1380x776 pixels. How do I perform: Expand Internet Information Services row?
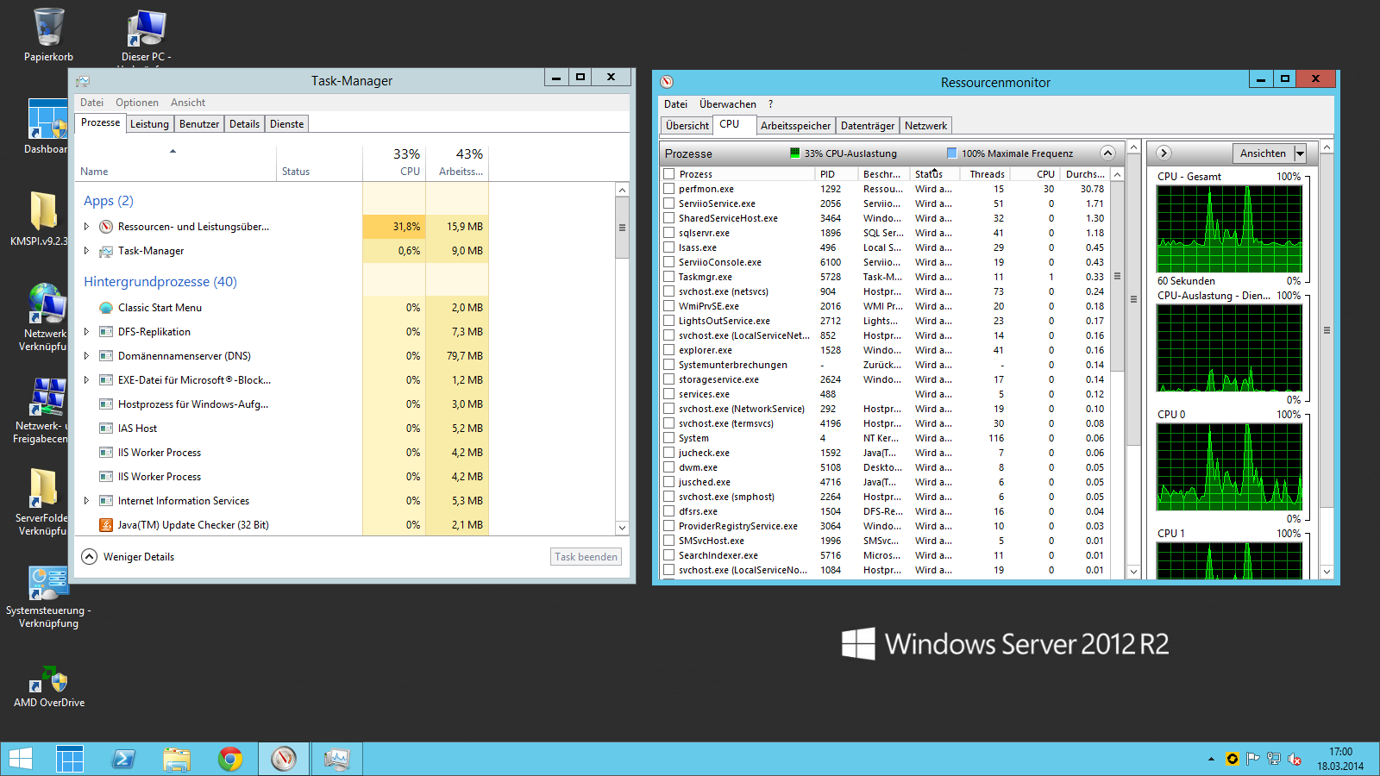[x=86, y=501]
